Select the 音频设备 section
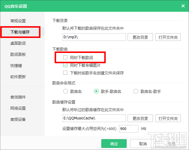This screenshot has width=189, height=150. 18,119
